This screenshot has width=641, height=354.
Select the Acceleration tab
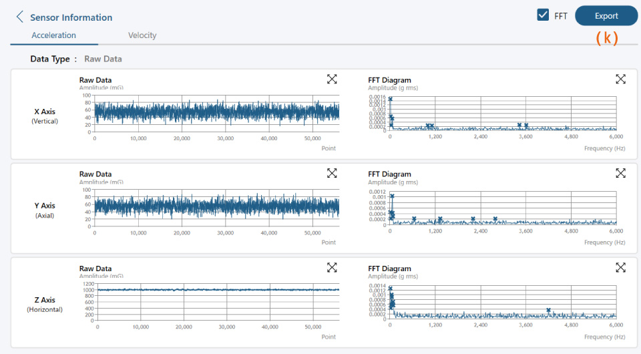[54, 35]
